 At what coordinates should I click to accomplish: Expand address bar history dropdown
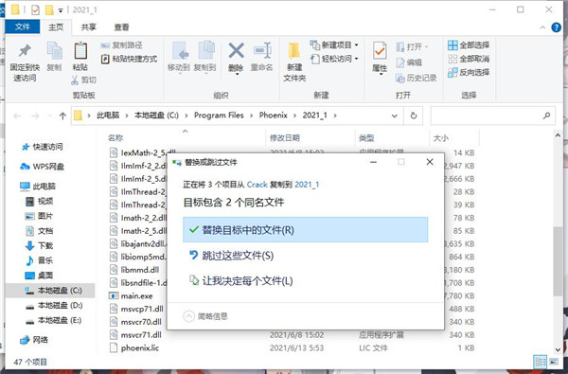click(x=395, y=116)
